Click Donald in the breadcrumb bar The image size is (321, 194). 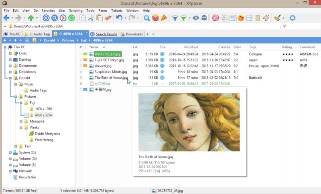coord(49,40)
